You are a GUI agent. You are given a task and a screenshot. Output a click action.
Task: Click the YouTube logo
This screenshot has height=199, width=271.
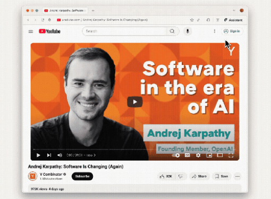(x=49, y=31)
